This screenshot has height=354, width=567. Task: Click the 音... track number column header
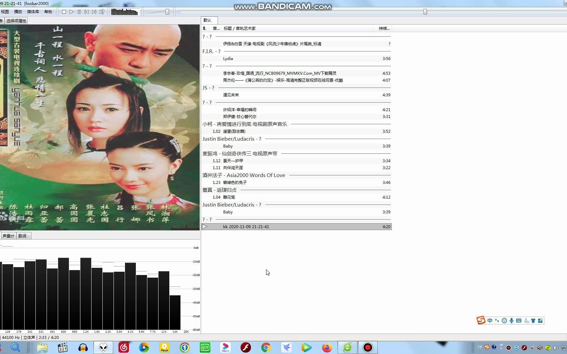(216, 29)
